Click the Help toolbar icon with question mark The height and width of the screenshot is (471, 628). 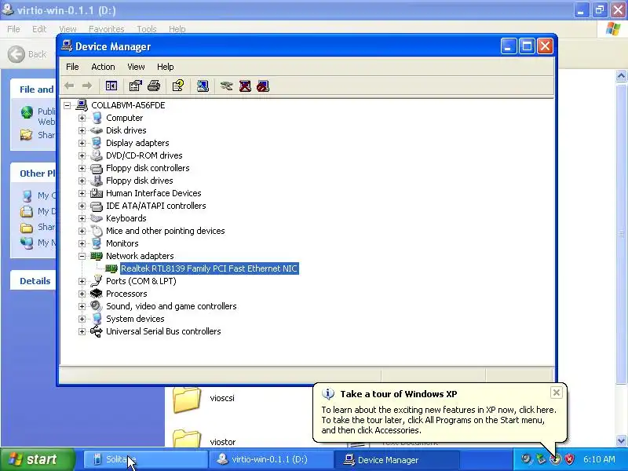coord(178,86)
